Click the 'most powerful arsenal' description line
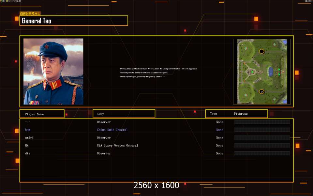This screenshot has width=313, height=196. click(144, 73)
